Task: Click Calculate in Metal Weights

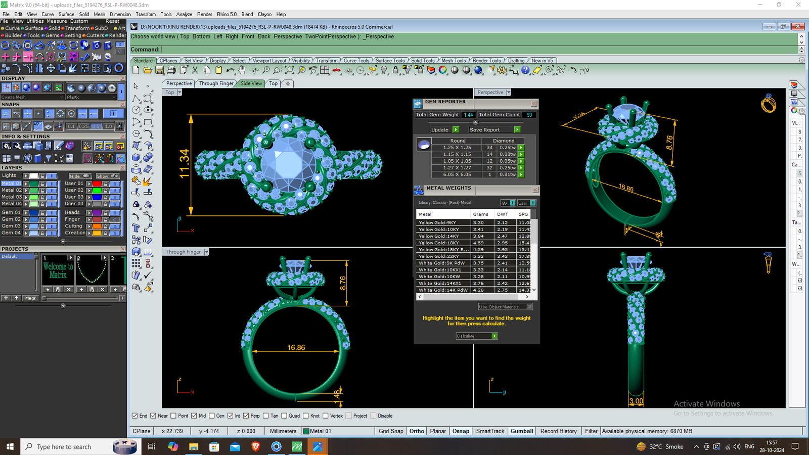Action: [x=476, y=336]
